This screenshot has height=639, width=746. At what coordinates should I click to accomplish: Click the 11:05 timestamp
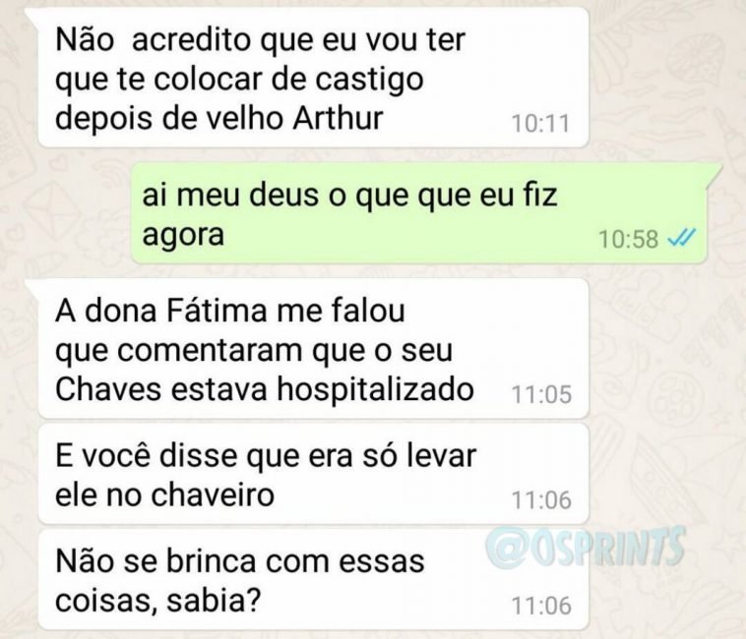(541, 394)
